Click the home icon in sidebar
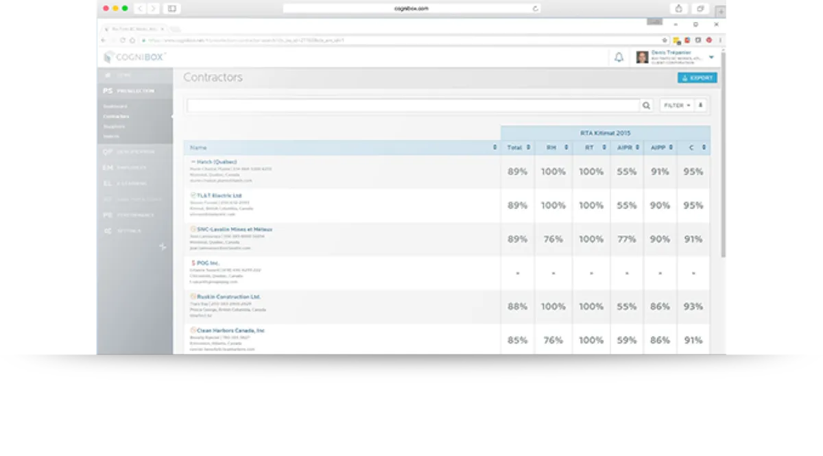The height and width of the screenshot is (456, 823). [108, 75]
